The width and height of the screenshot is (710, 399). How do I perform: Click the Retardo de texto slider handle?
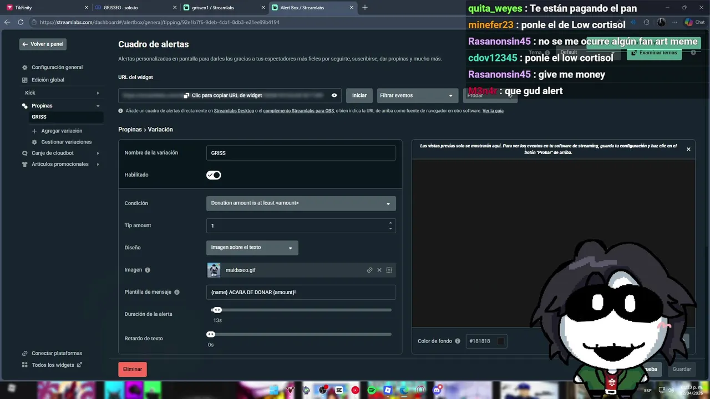pyautogui.click(x=211, y=334)
